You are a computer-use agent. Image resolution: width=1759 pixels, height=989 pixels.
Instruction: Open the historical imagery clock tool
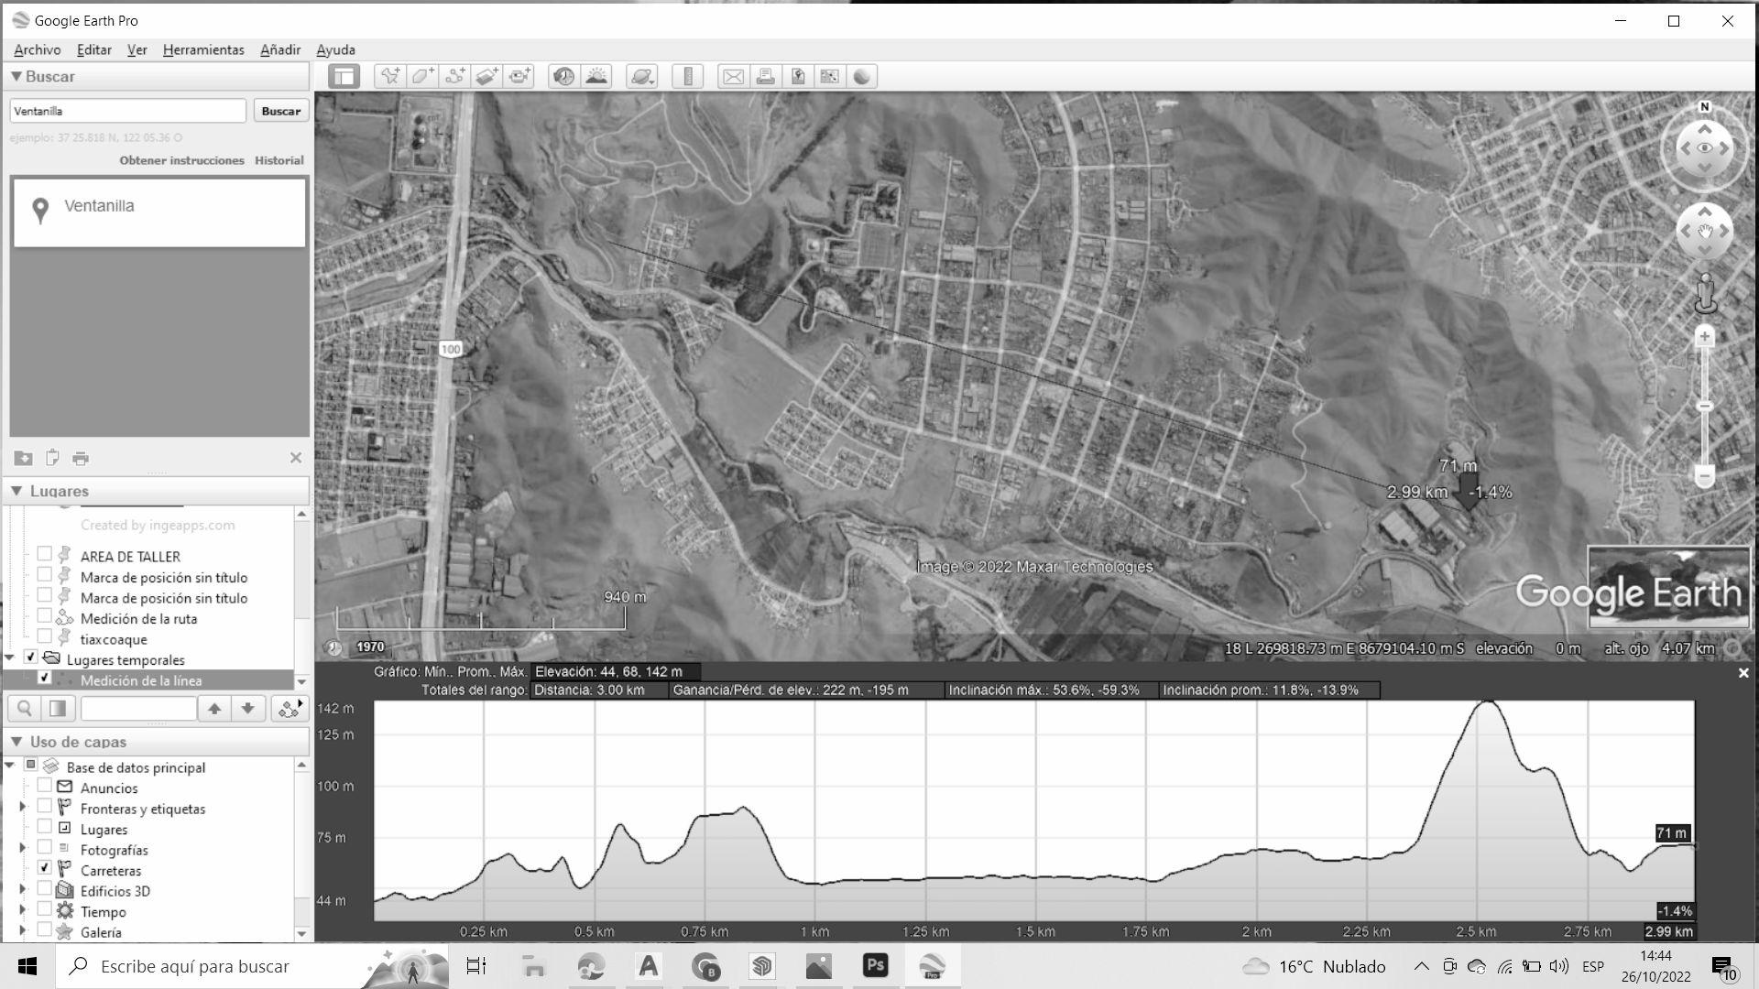(x=563, y=76)
